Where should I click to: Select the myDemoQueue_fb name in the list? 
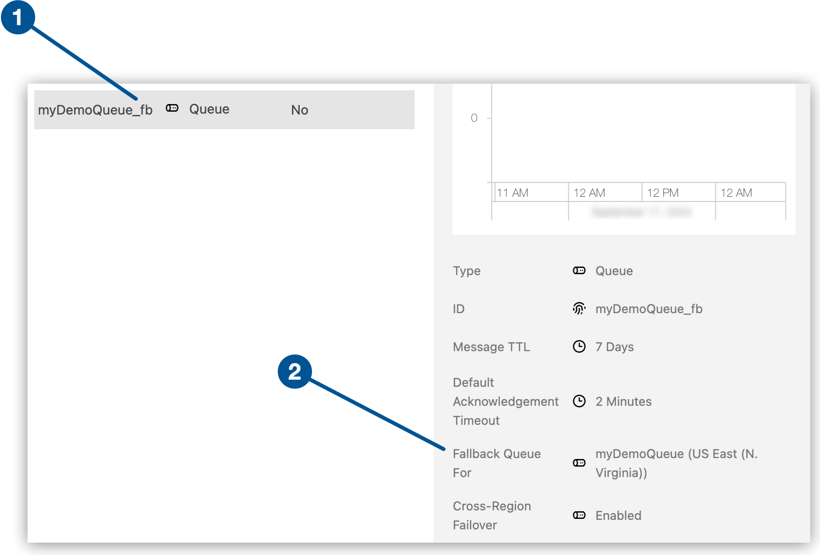pos(95,110)
